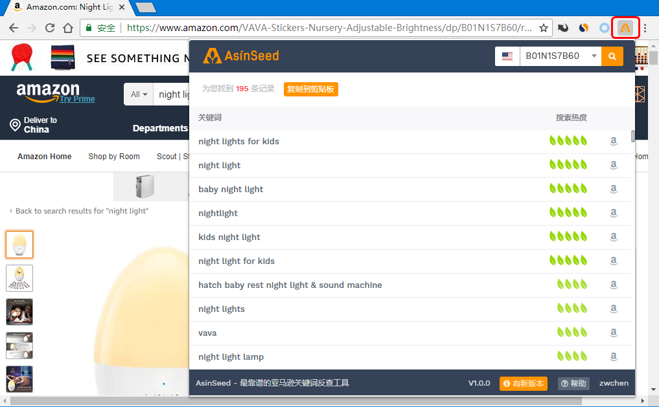Screen dimensions: 659x407
Task: Open Amazon Home nav item
Action: 45,157
